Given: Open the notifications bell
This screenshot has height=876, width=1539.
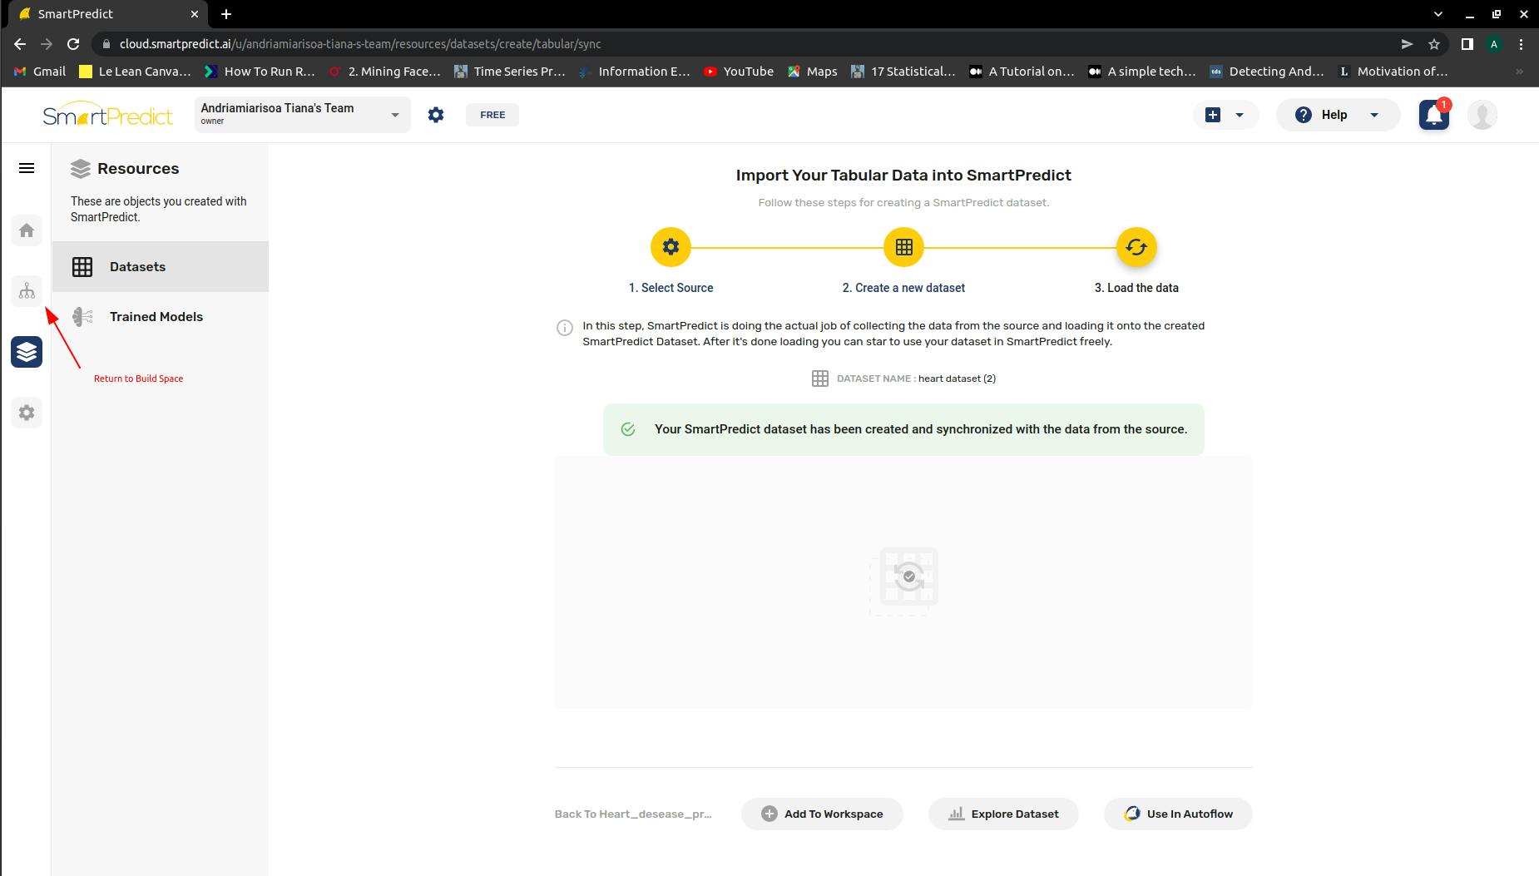Looking at the screenshot, I should tap(1434, 115).
